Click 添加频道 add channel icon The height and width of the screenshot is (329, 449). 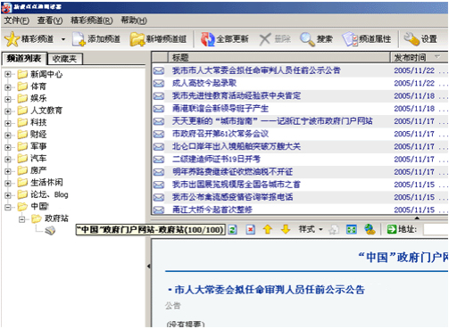click(79, 39)
